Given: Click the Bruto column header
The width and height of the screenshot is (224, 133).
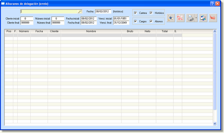Looking at the screenshot, I should point(130,31).
